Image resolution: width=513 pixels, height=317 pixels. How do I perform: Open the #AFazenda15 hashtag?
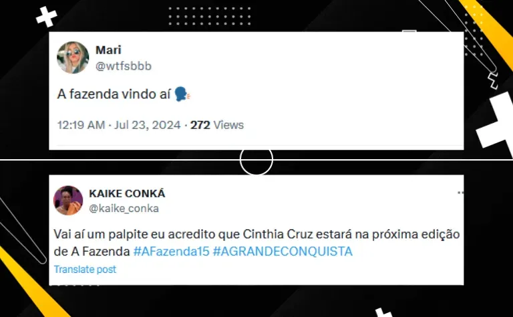pyautogui.click(x=171, y=251)
